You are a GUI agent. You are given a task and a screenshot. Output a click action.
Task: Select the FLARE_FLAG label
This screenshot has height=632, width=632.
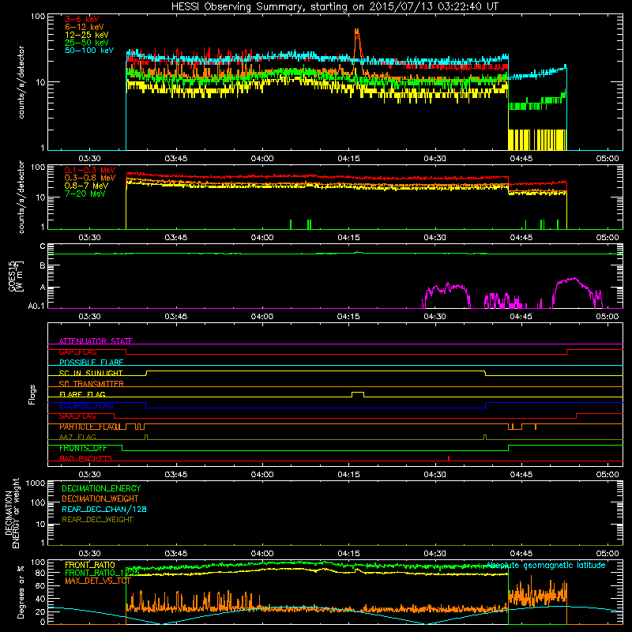click(x=82, y=394)
